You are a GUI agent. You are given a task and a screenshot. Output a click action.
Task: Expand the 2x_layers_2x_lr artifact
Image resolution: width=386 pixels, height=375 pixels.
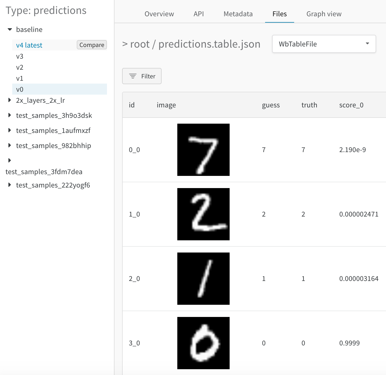pos(10,100)
